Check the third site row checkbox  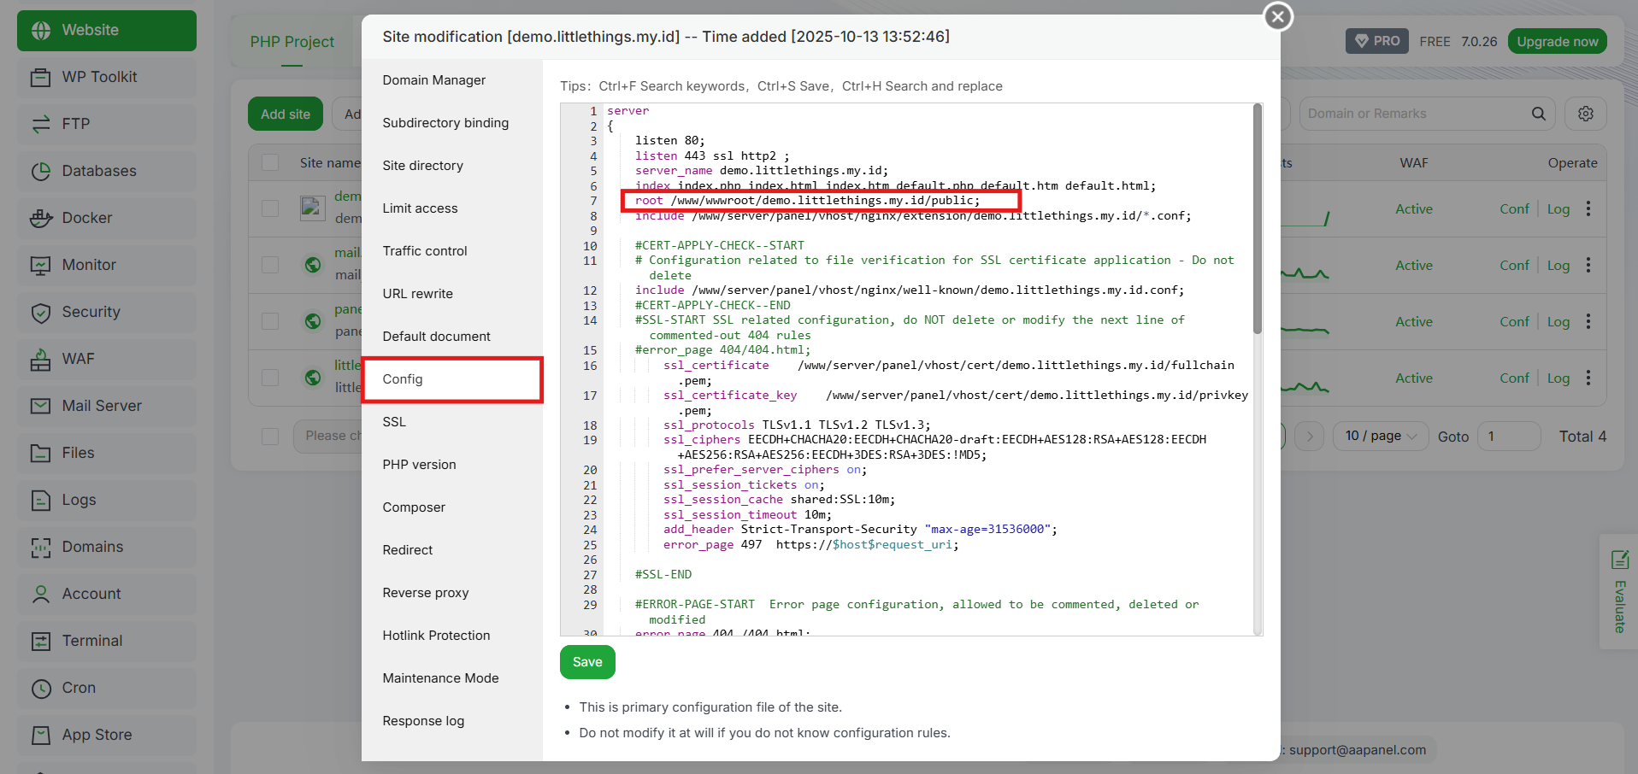coord(270,321)
